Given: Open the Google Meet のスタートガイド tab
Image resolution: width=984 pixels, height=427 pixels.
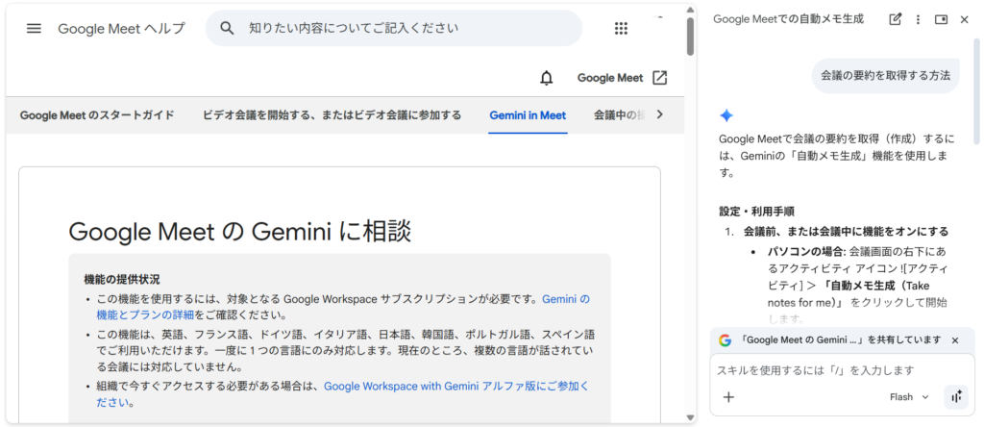Looking at the screenshot, I should [97, 114].
